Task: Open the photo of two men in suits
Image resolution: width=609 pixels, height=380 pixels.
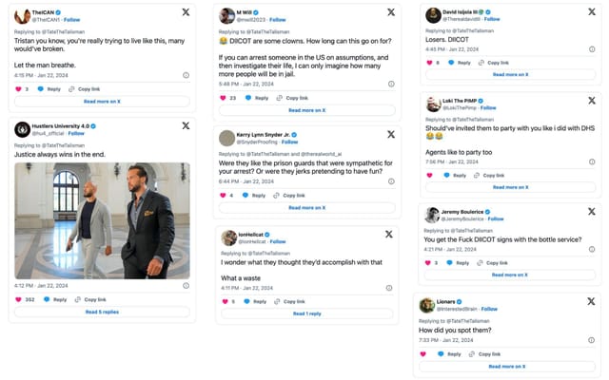Action: click(101, 219)
